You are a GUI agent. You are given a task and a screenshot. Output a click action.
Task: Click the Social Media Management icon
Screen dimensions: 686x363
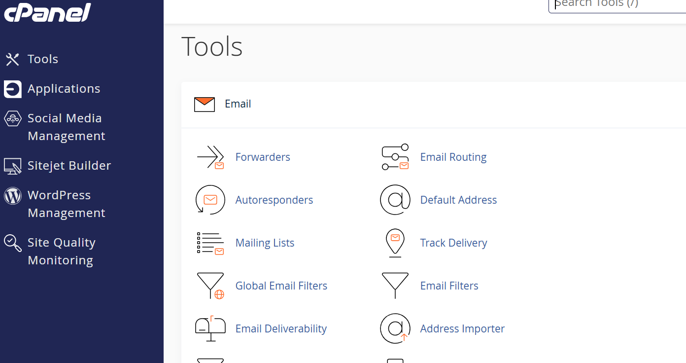click(x=12, y=119)
